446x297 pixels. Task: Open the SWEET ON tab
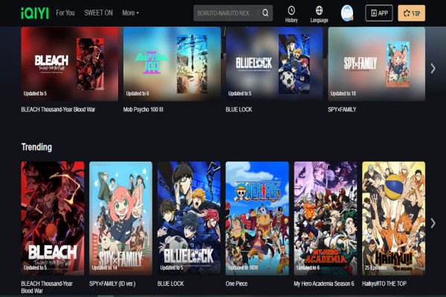click(x=98, y=13)
